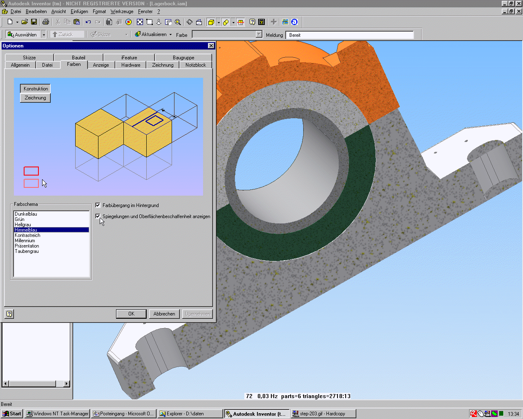The width and height of the screenshot is (523, 419).
Task: Switch to Explorer - D:\daten in taskbar
Action: [190, 414]
